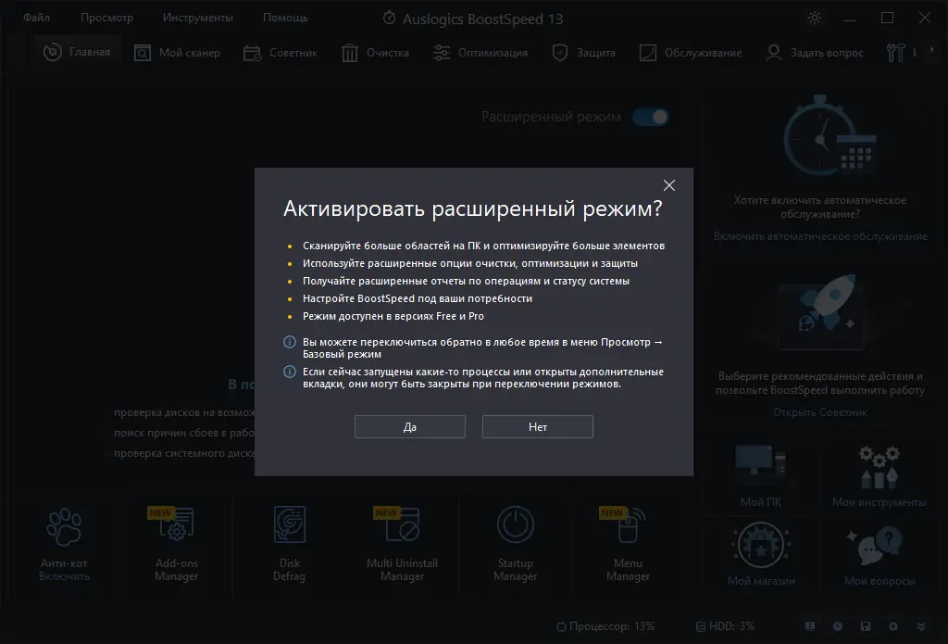Viewport: 948px width, 644px height.
Task: Click text "Хотите включить автоматическое обслуживание?"
Action: coord(820,207)
